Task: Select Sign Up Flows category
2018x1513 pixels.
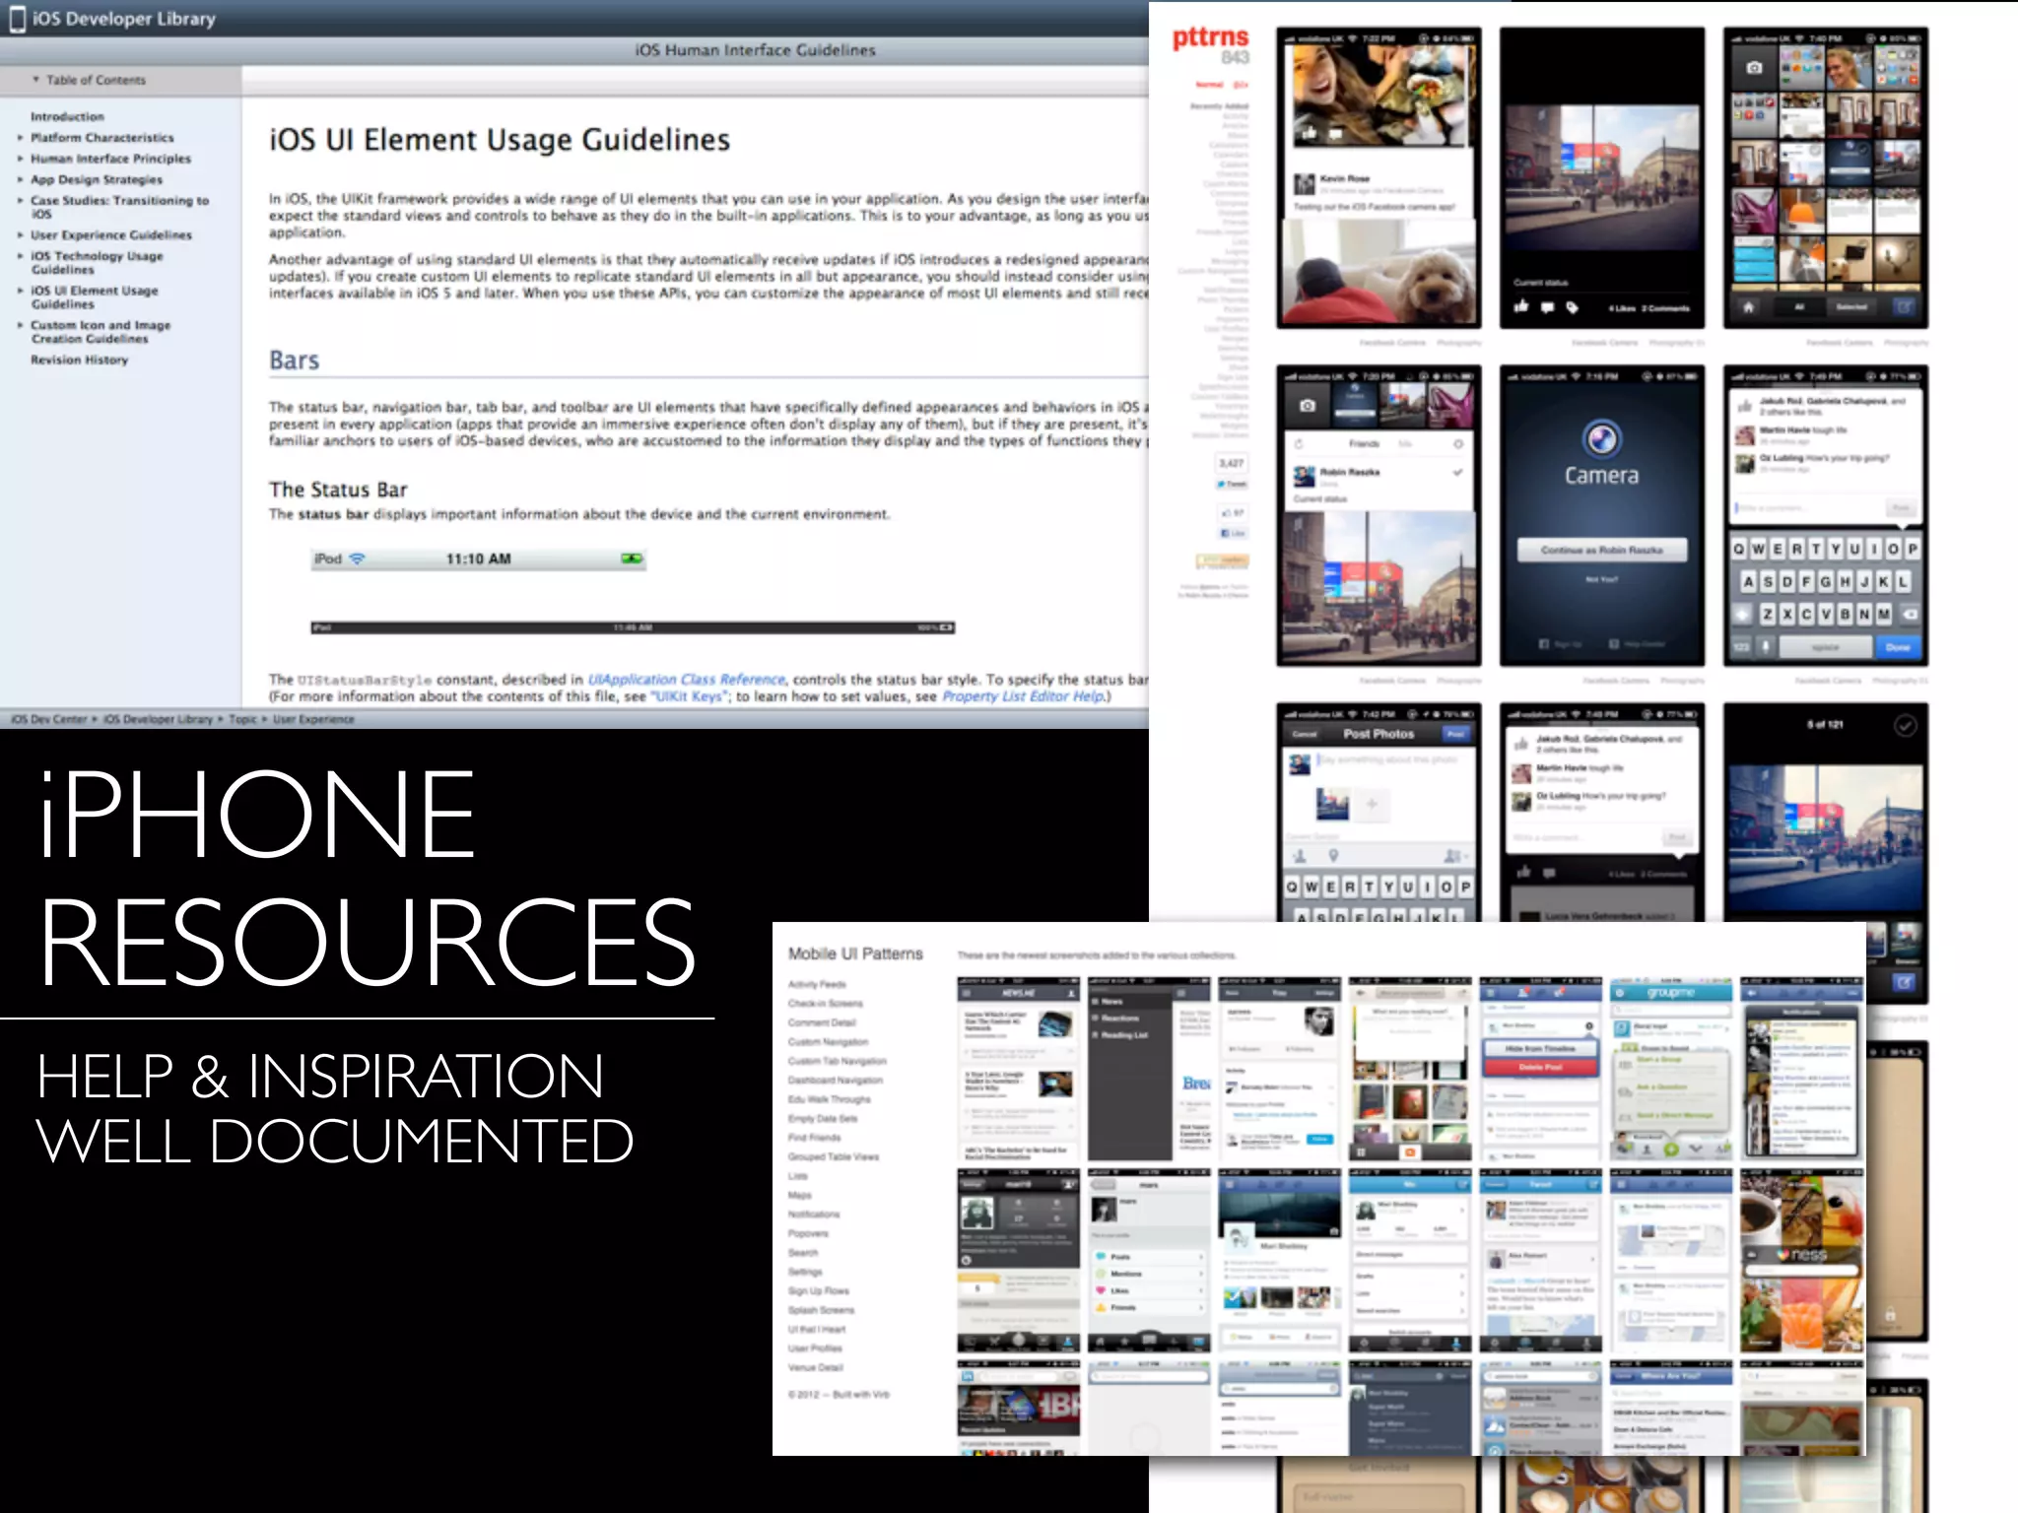Action: (x=819, y=1291)
